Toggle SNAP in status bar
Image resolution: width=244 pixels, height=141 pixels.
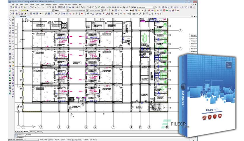tap(41, 140)
